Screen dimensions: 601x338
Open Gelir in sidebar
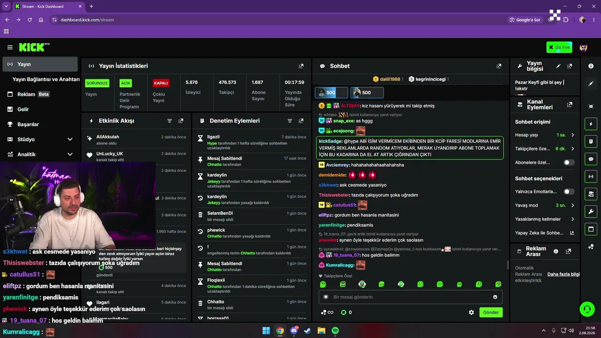pyautogui.click(x=40, y=109)
